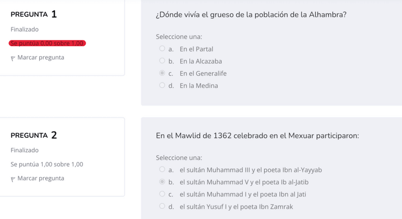
Task: Click the Mawlid de 1362 question text
Action: 257,136
